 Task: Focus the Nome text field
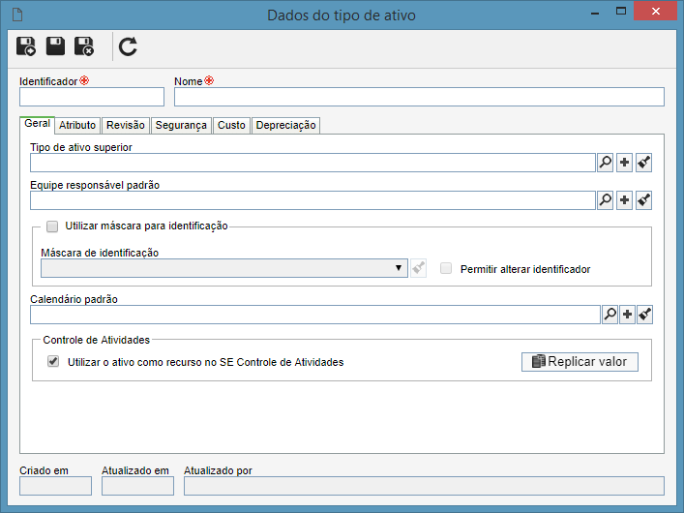pyautogui.click(x=419, y=97)
